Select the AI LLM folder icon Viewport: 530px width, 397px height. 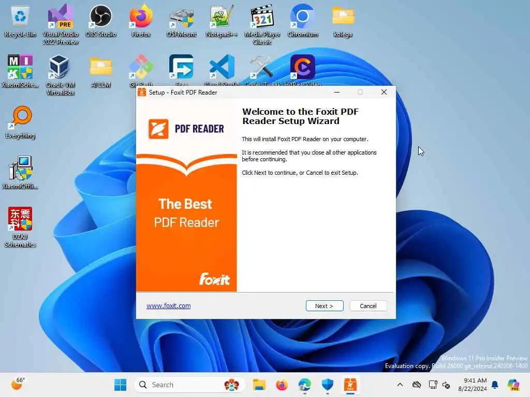point(101,71)
